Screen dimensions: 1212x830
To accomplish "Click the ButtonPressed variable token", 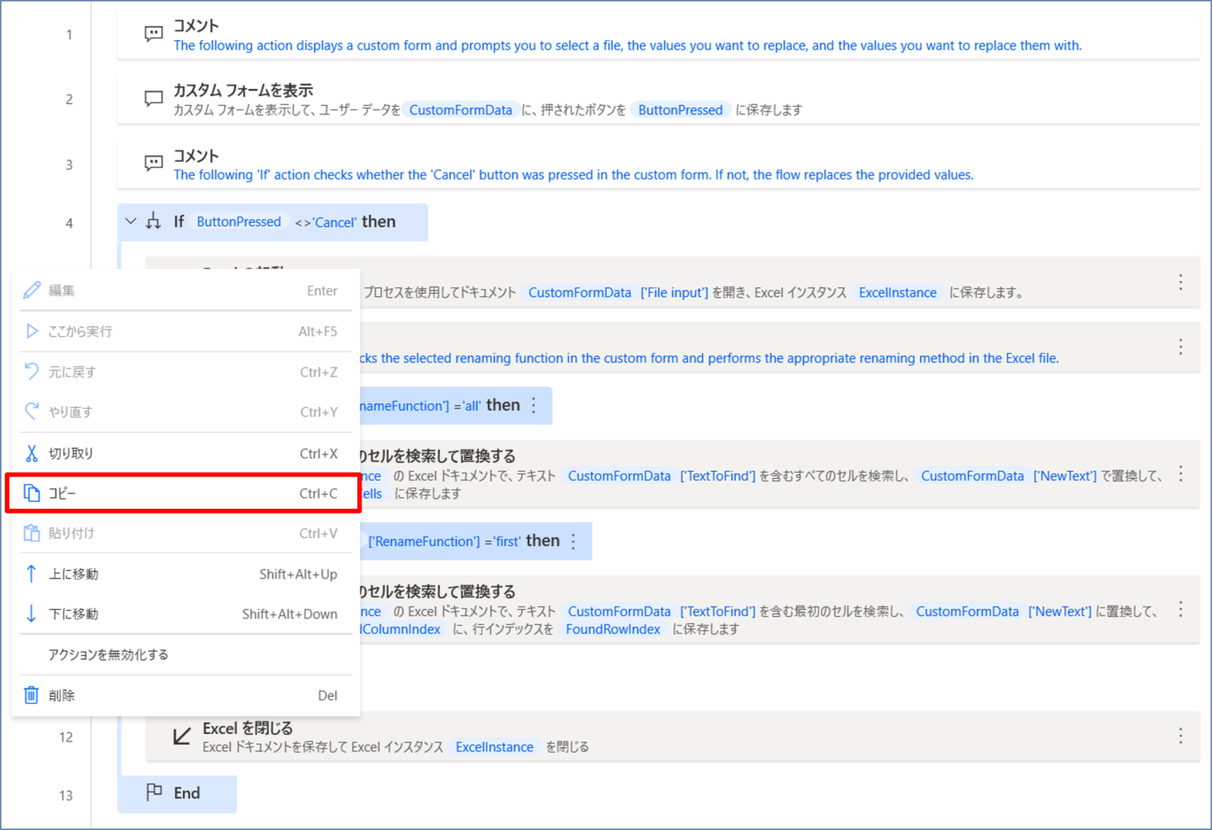I will coord(238,222).
